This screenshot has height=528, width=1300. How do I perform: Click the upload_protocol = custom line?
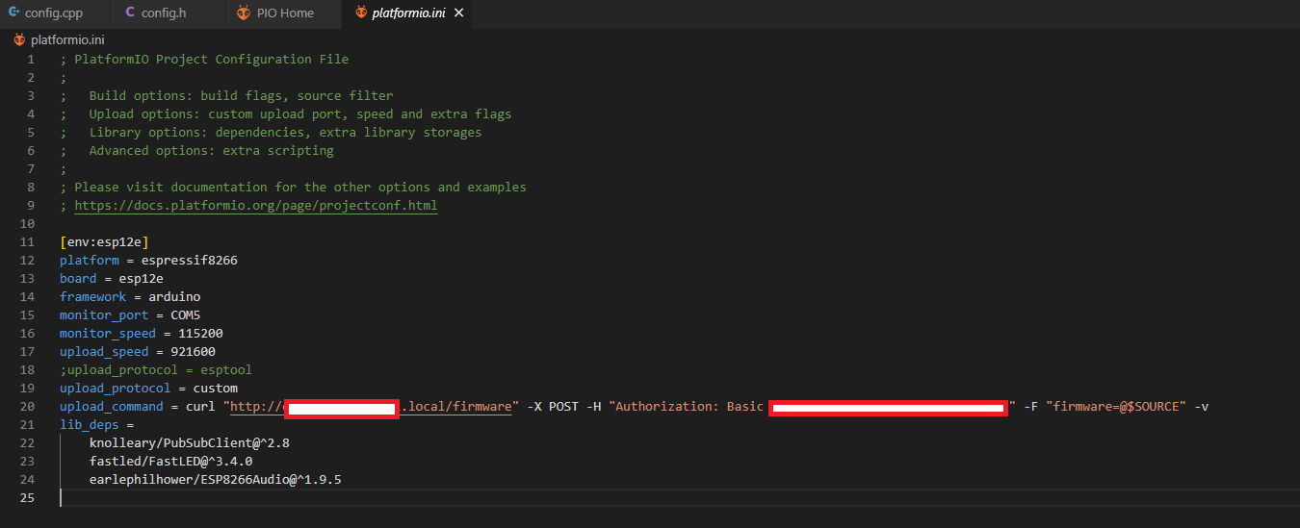tap(148, 389)
